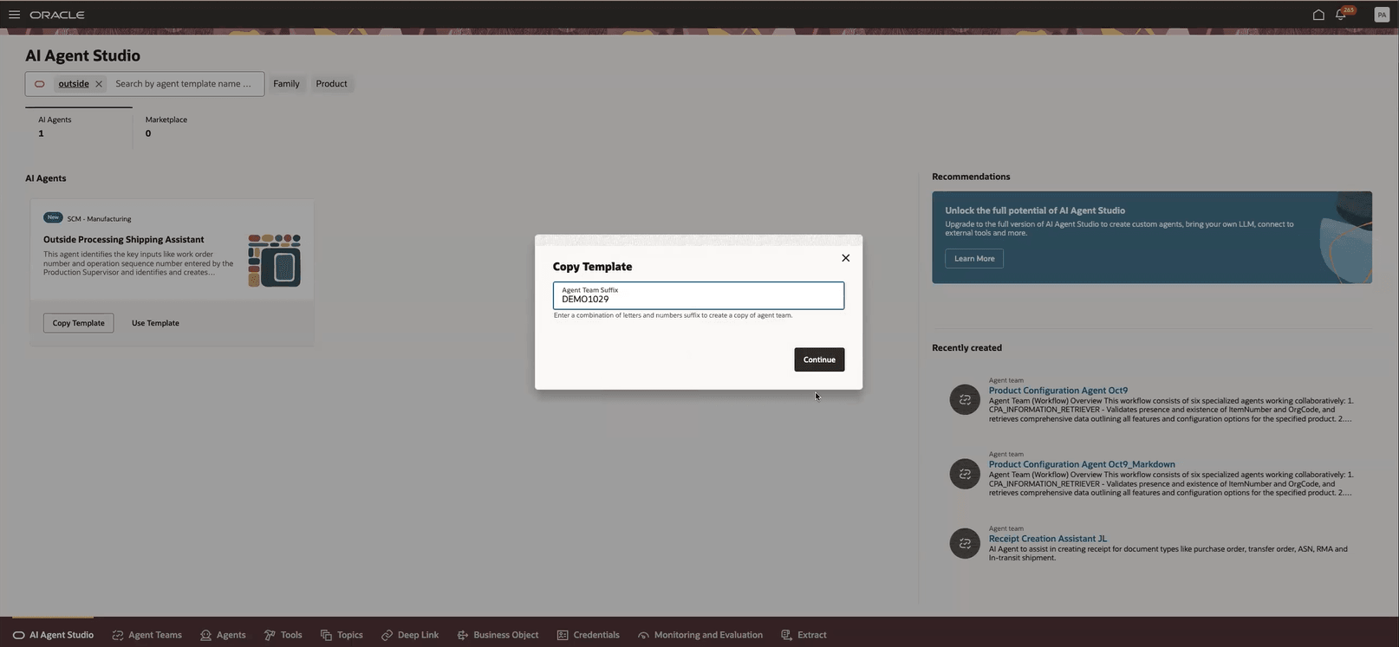Open Receipt Creation Assistant JL link
The height and width of the screenshot is (647, 1399).
point(1048,539)
